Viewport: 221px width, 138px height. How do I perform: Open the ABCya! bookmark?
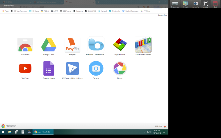pos(45,11)
